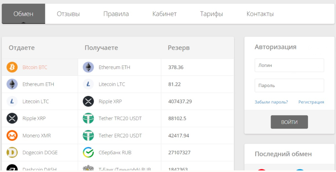
Task: Click the Ripple XRP icon in Отдаете column
Action: (12, 118)
